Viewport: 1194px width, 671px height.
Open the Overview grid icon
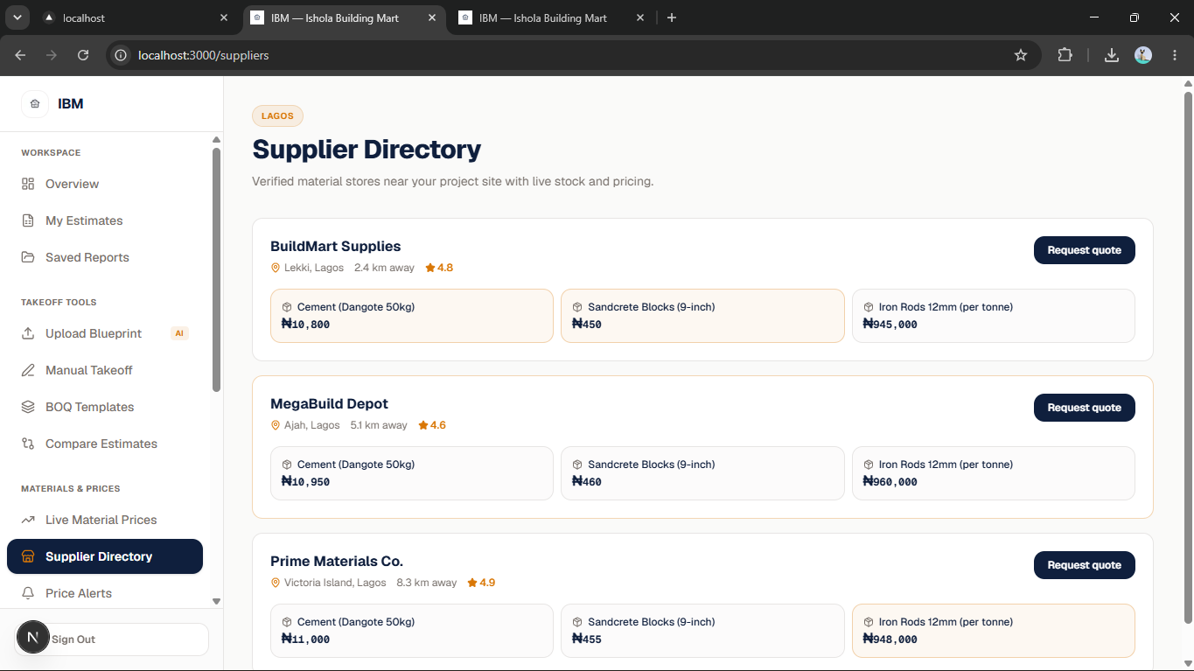click(28, 184)
